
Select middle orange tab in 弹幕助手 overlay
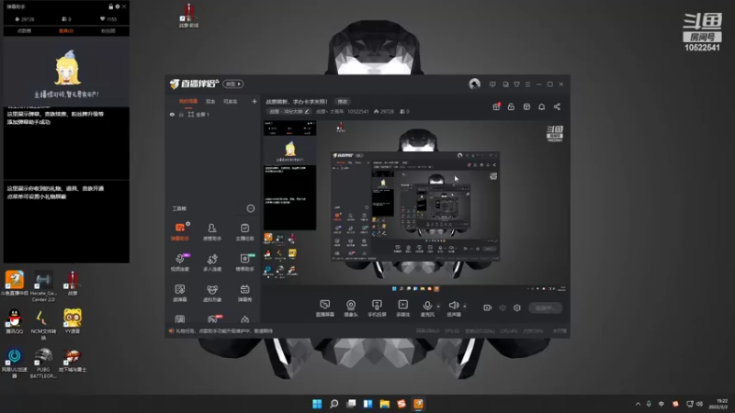[x=66, y=31]
